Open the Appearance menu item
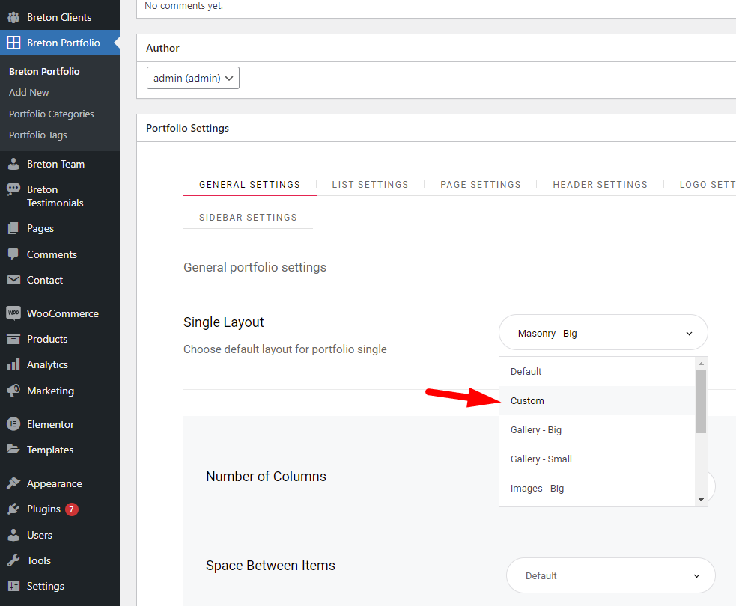This screenshot has width=736, height=606. [x=60, y=483]
